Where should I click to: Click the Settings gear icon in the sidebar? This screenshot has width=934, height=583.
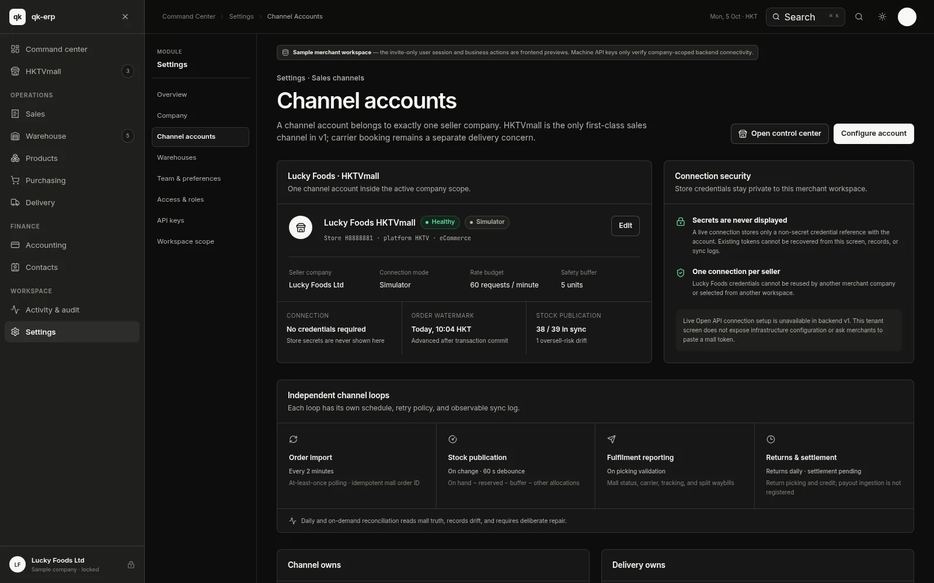click(15, 332)
